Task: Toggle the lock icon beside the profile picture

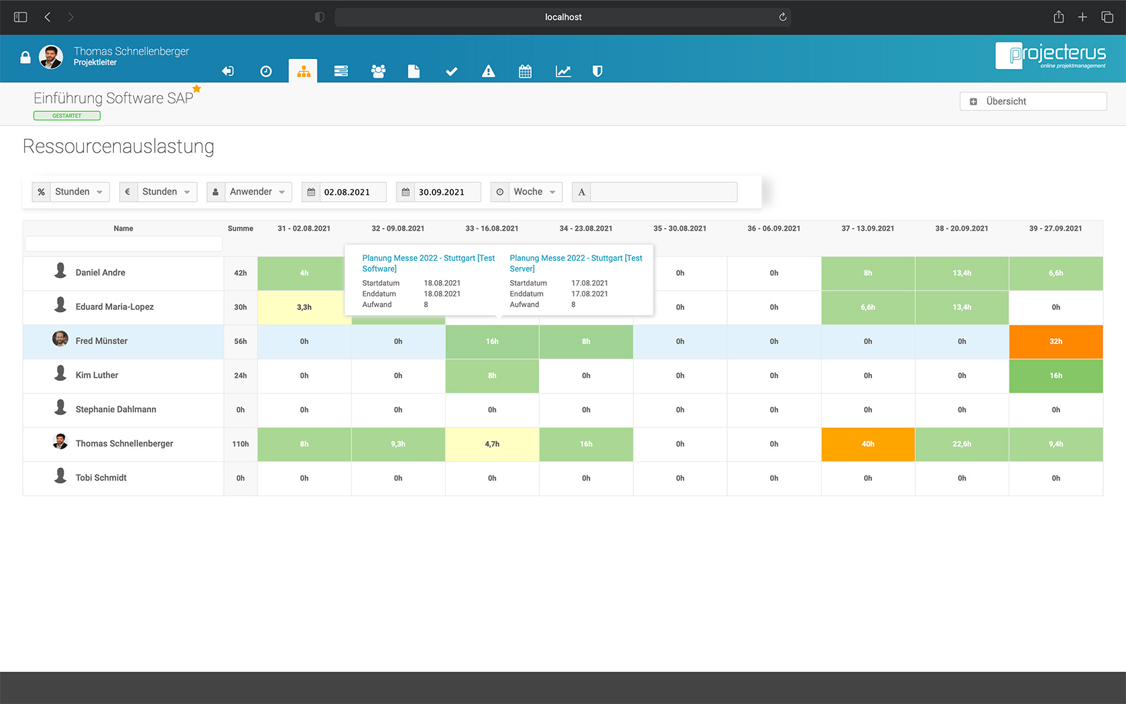Action: pos(25,58)
